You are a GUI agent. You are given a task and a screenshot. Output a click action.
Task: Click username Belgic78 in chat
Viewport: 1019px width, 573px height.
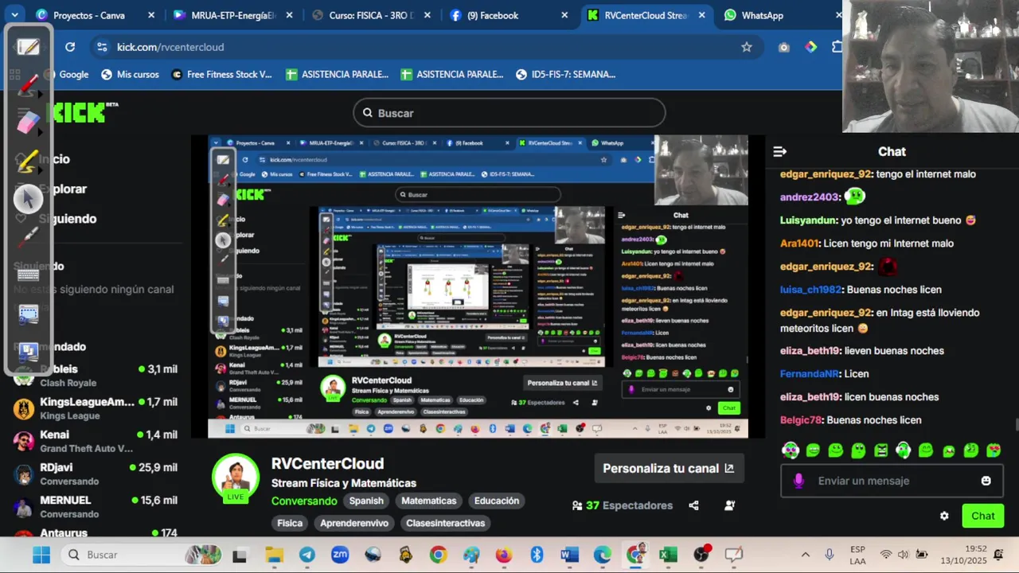tap(801, 420)
